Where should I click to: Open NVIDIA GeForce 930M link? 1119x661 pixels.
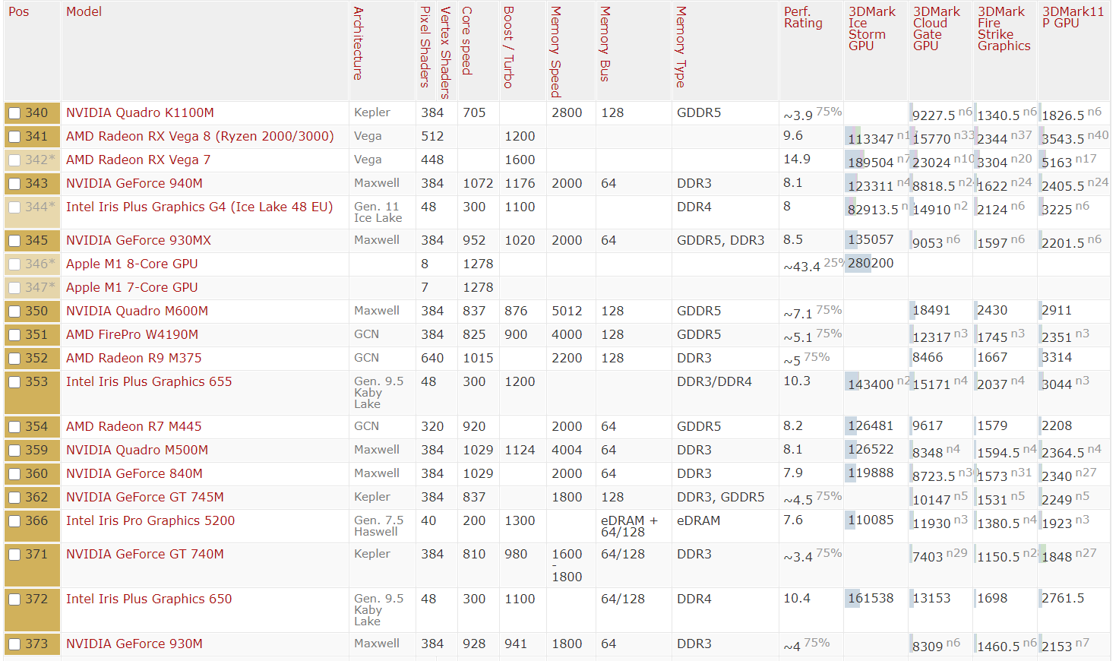pyautogui.click(x=134, y=644)
